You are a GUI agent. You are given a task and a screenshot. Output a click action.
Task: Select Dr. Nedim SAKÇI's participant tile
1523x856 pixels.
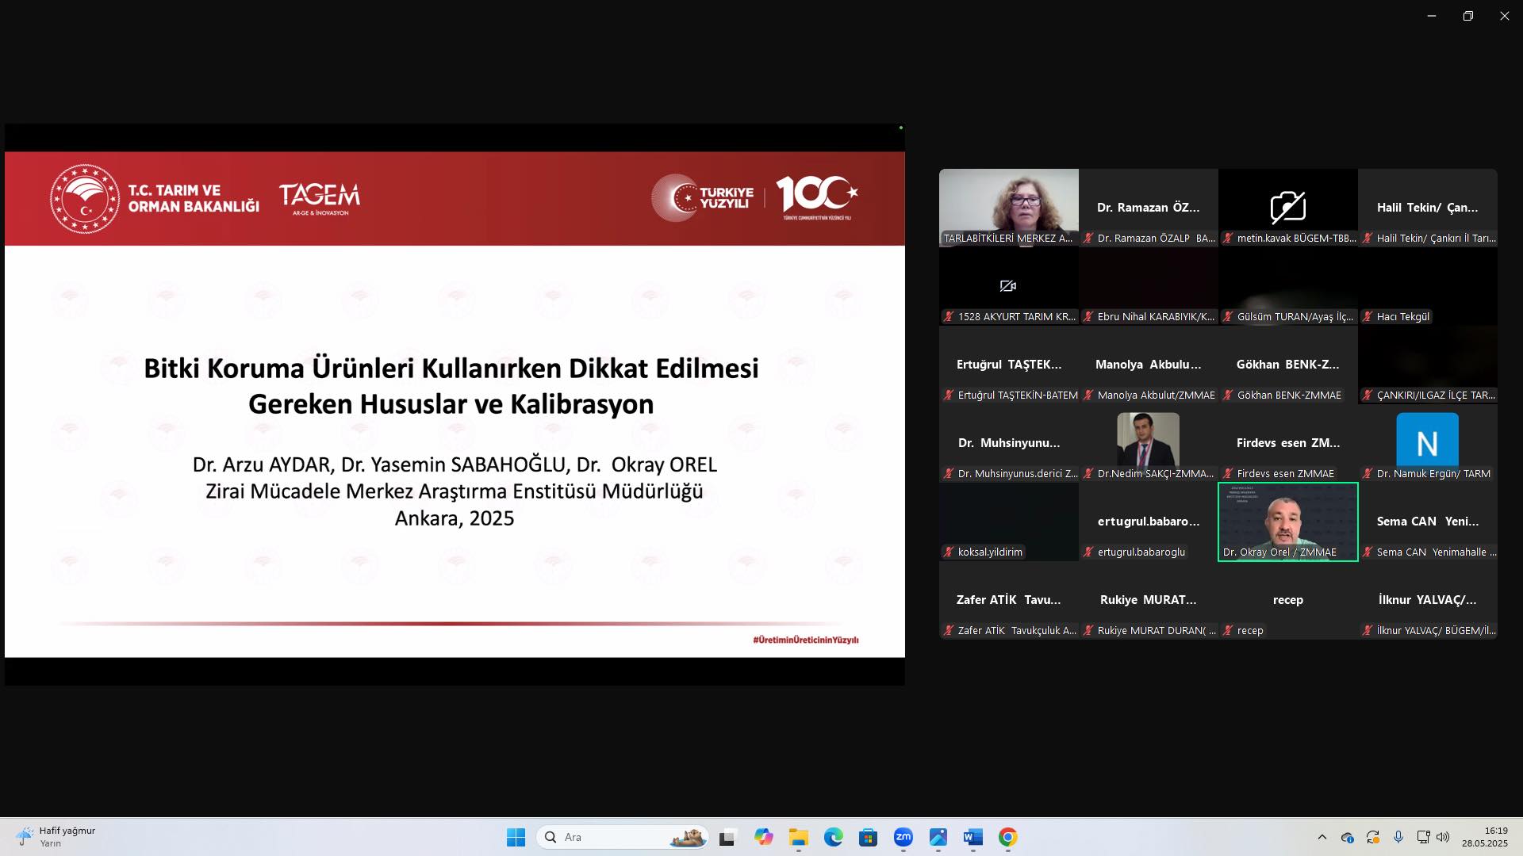pos(1148,442)
